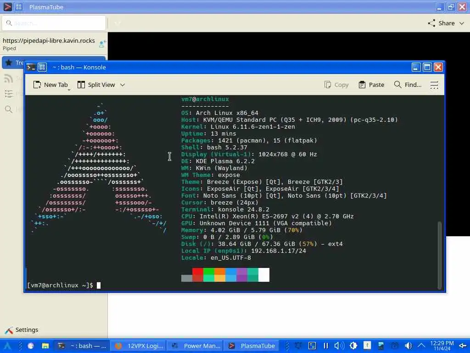This screenshot has width=470, height=353.
Task: Click the media pause tray icon
Action: tap(326, 346)
